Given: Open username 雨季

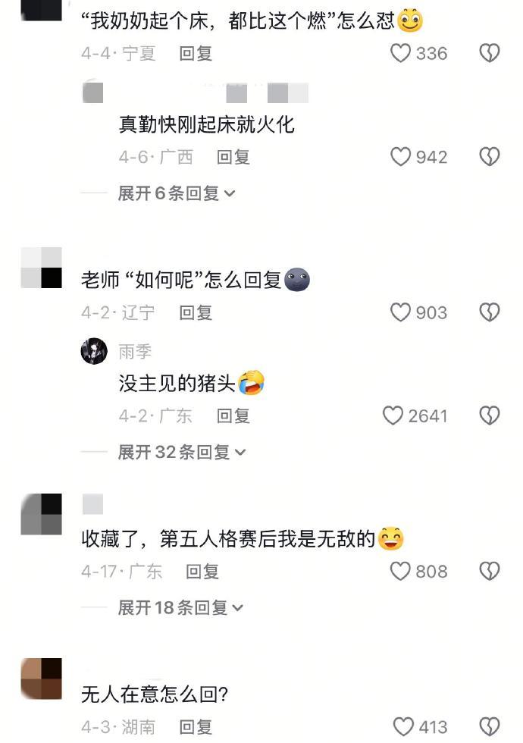Looking at the screenshot, I should (x=135, y=352).
